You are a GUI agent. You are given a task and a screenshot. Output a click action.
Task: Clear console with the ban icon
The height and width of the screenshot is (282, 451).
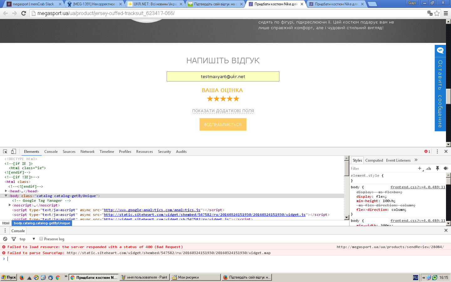[5, 239]
